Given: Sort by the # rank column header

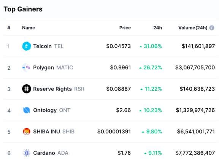Looking at the screenshot, I should point(9,28).
